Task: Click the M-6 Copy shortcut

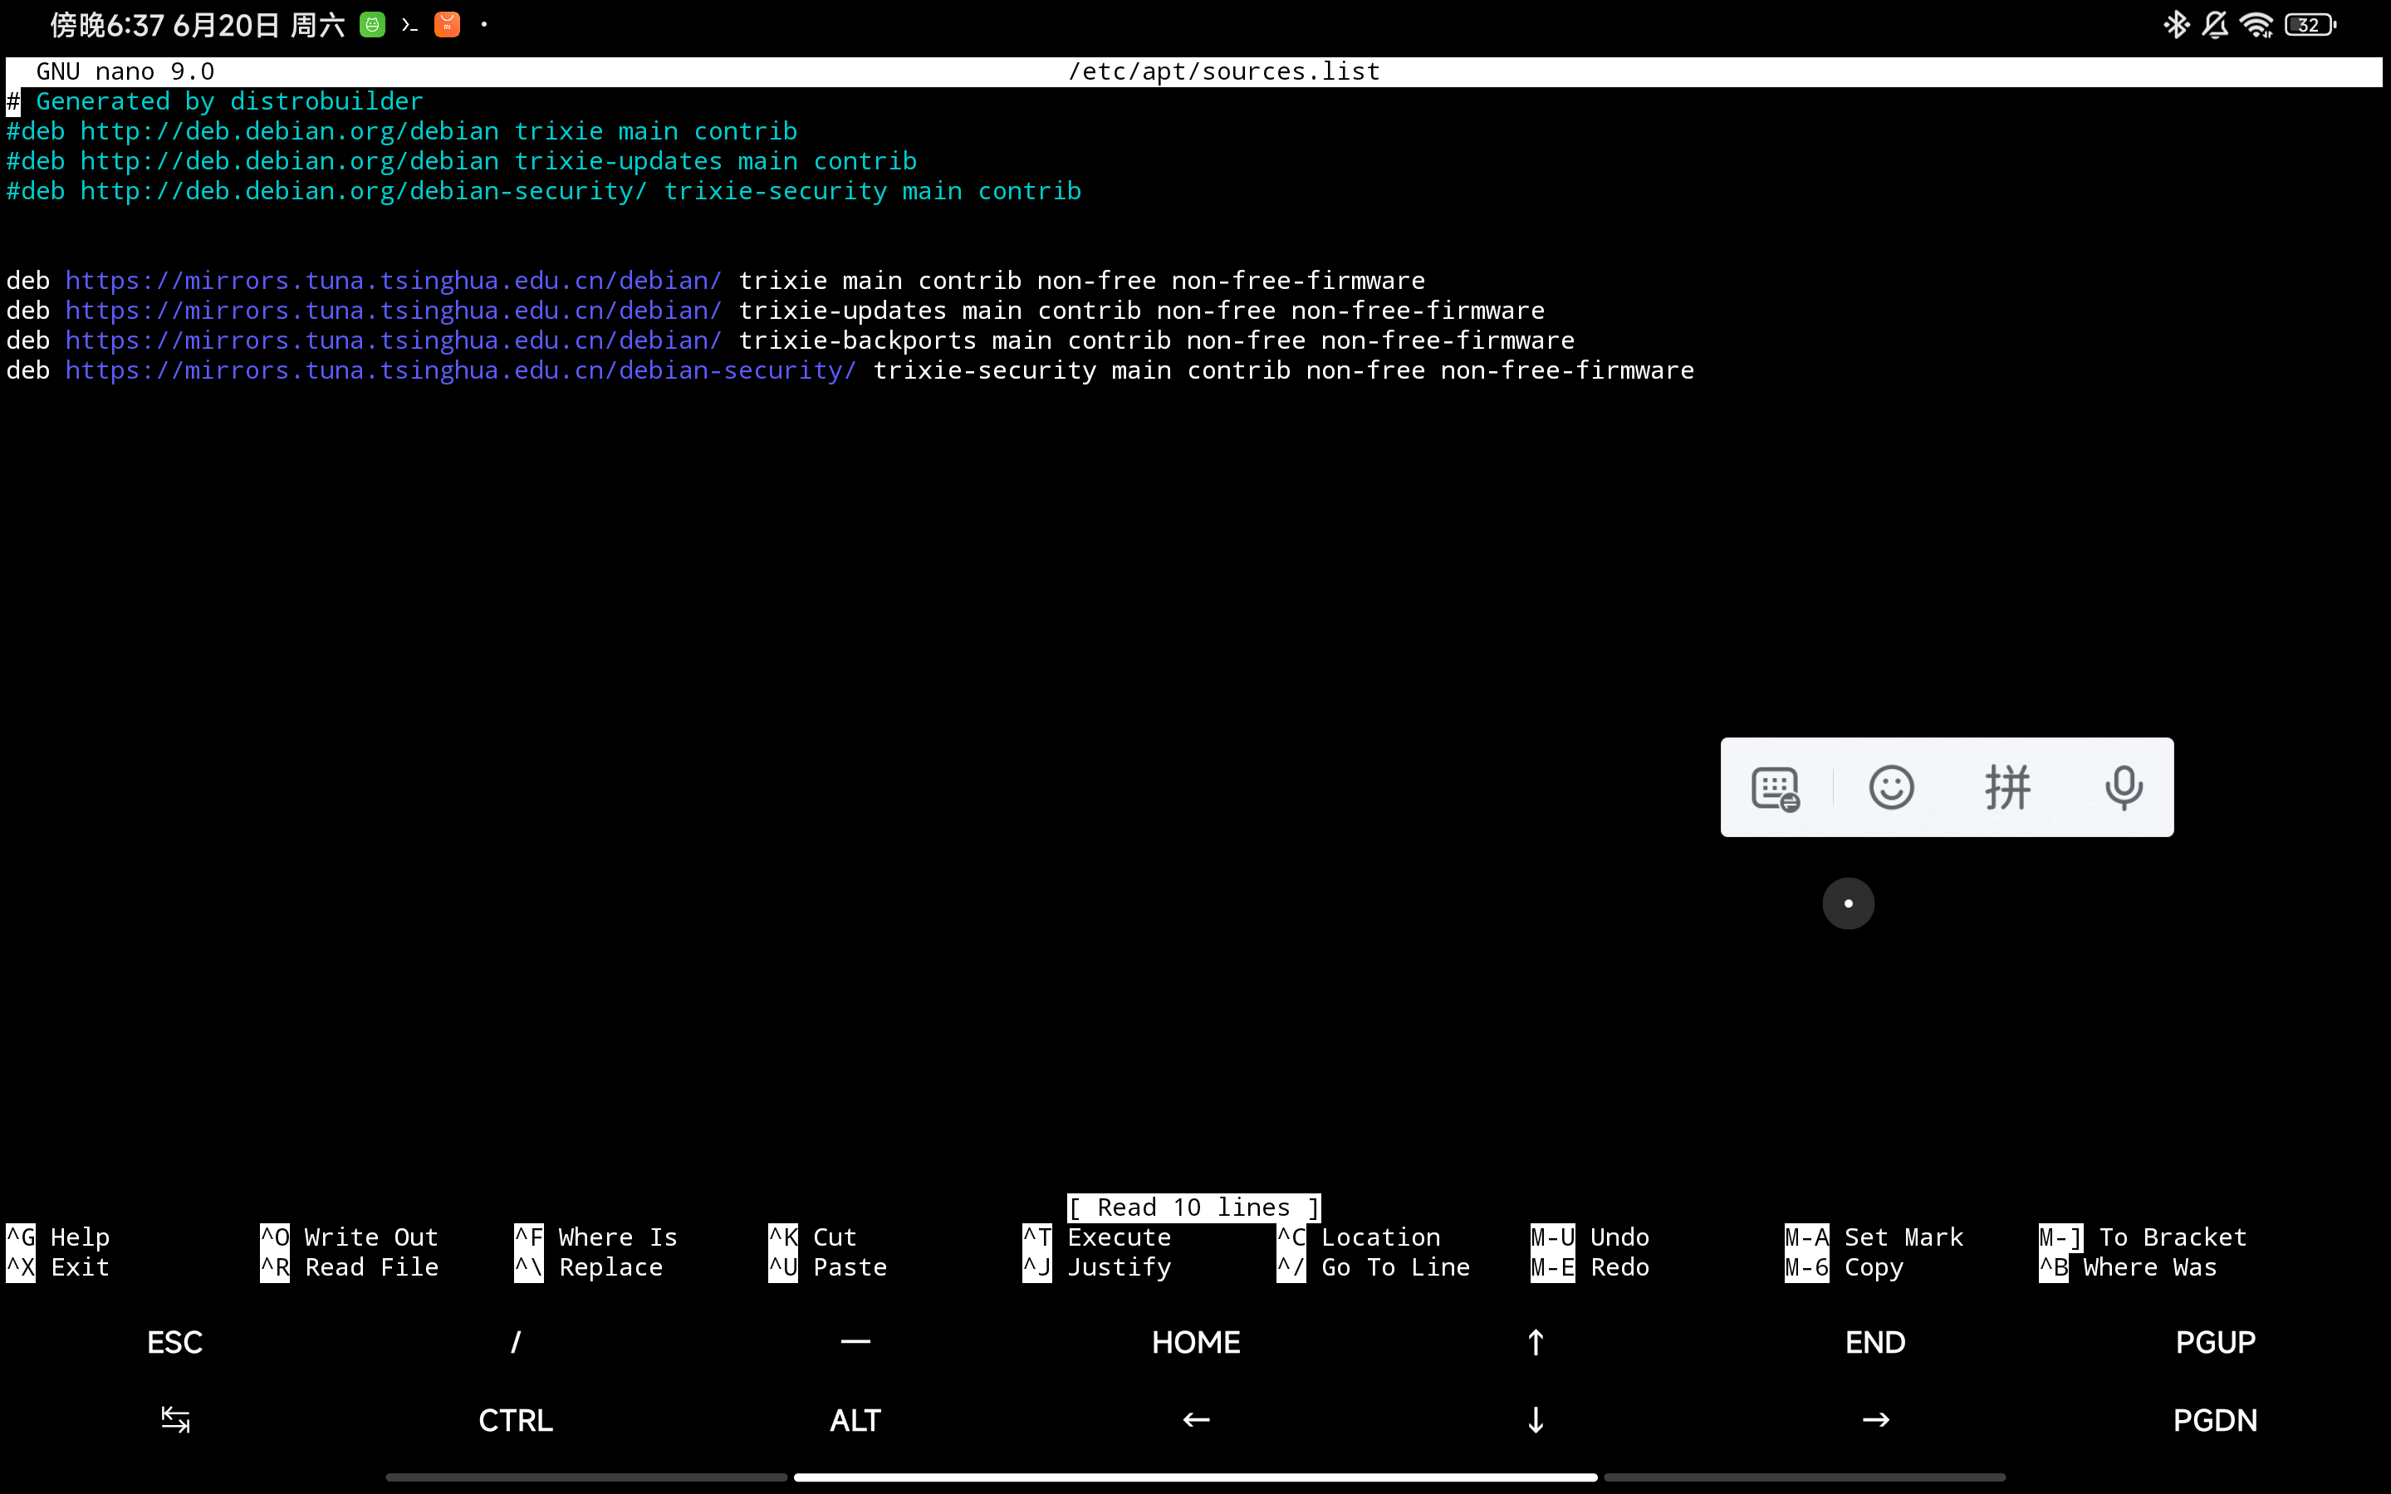Action: pos(1844,1266)
